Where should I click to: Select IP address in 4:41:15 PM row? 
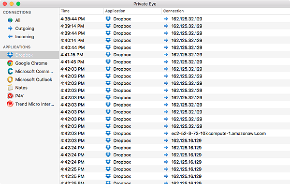(x=187, y=55)
